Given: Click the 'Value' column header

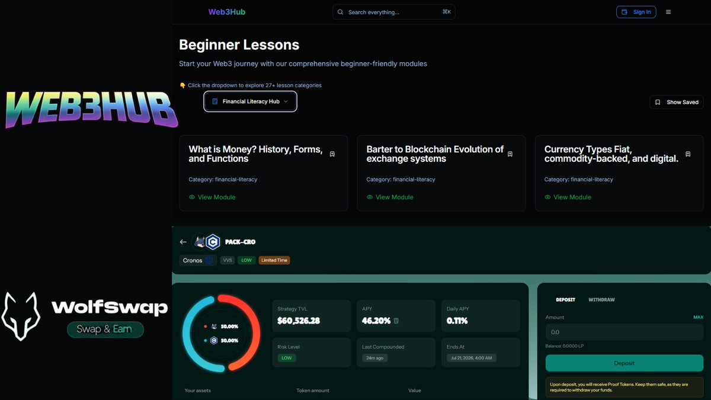Looking at the screenshot, I should point(416,391).
